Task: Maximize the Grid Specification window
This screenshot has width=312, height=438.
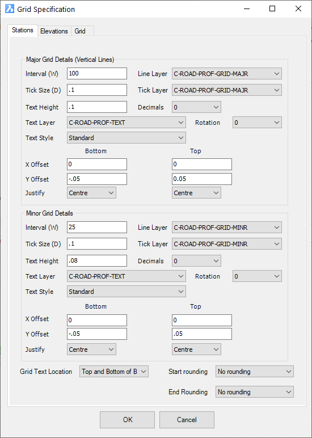Action: click(272, 9)
